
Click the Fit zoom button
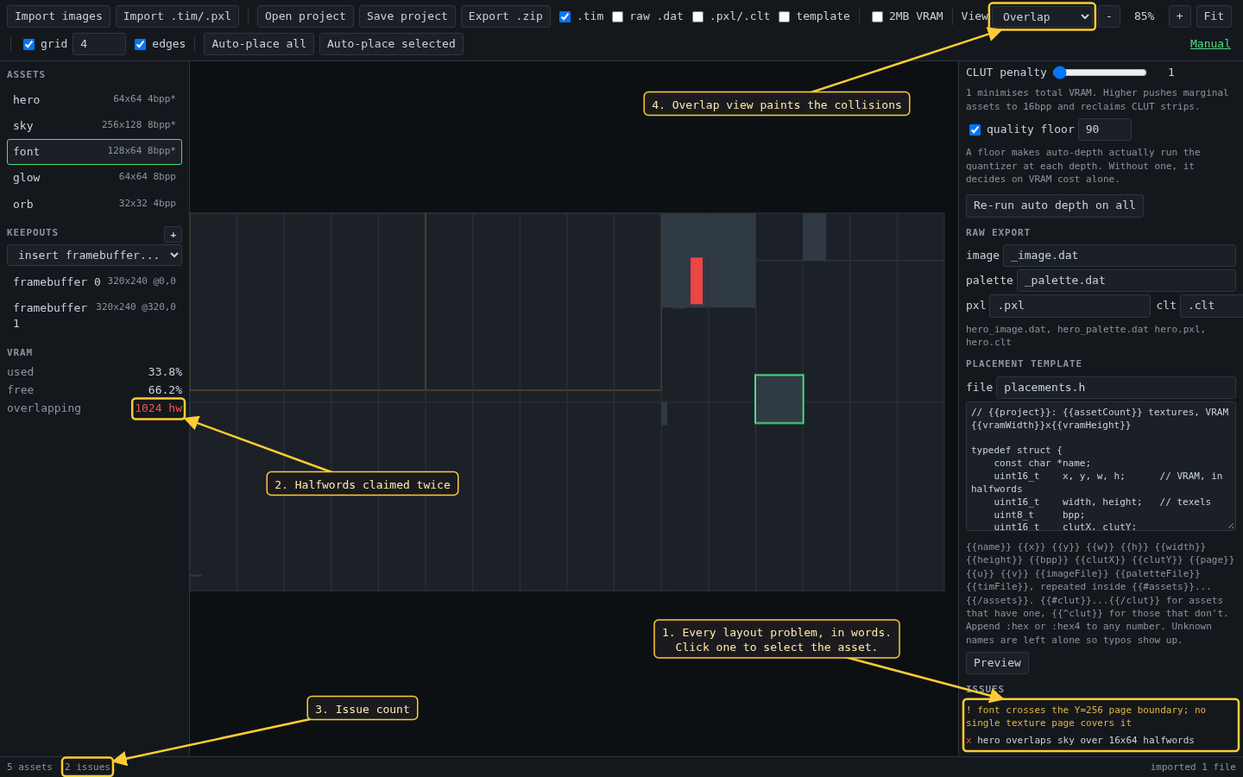(x=1214, y=16)
